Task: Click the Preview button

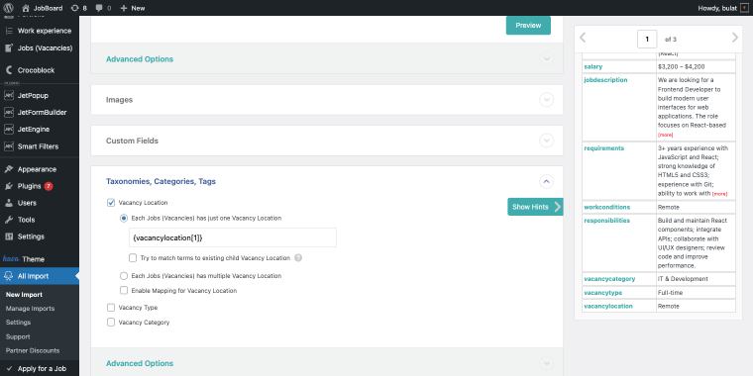Action: [528, 26]
